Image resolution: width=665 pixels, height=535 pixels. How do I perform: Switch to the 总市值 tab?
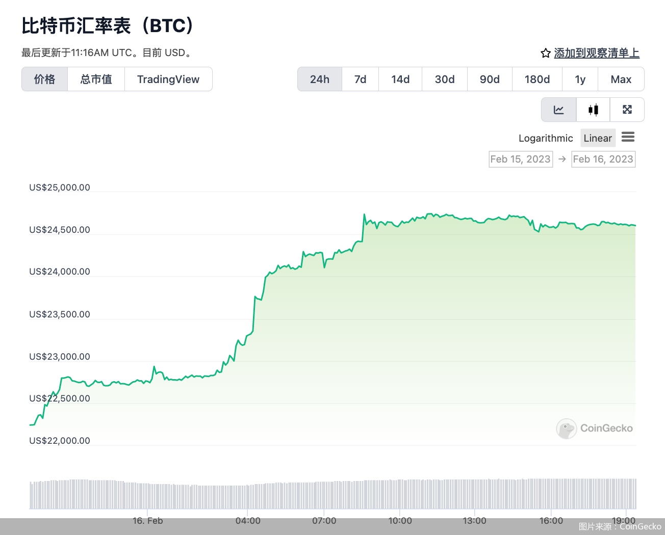[96, 79]
